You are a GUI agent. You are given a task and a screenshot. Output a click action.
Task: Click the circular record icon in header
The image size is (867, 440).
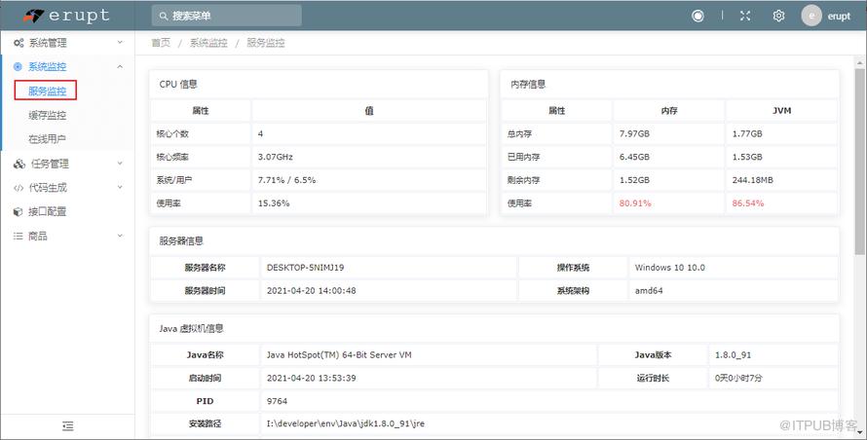coord(697,16)
